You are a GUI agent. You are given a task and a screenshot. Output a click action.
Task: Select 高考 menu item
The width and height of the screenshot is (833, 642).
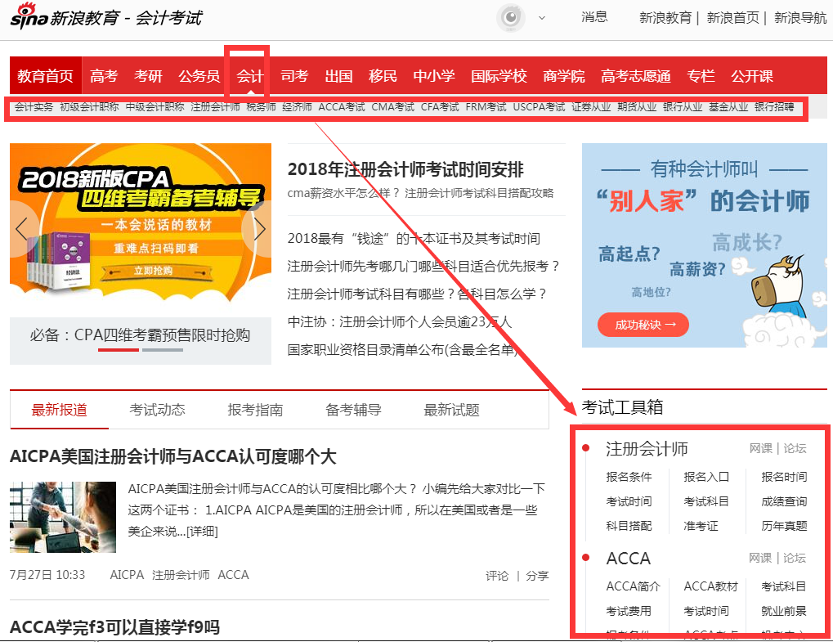(x=104, y=76)
